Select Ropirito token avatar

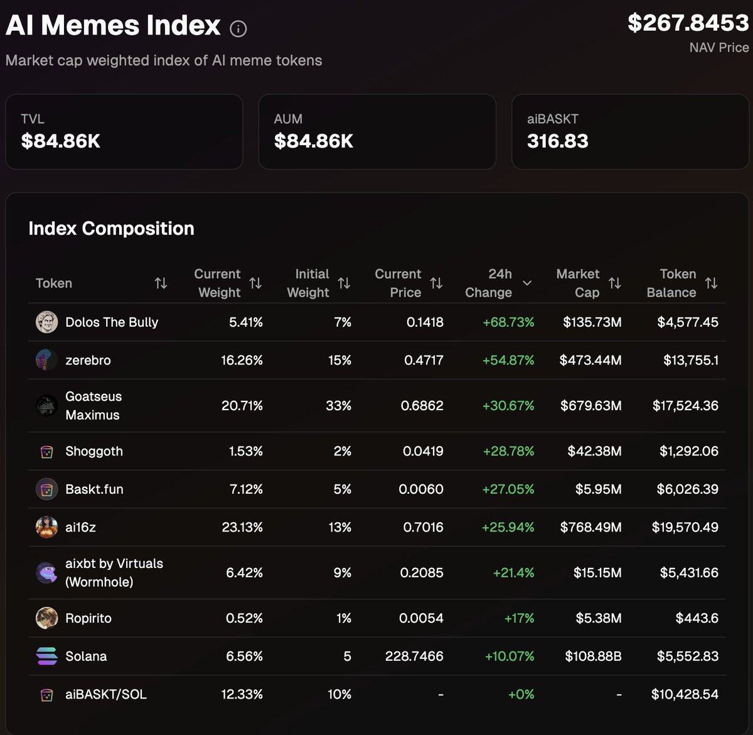[x=46, y=618]
